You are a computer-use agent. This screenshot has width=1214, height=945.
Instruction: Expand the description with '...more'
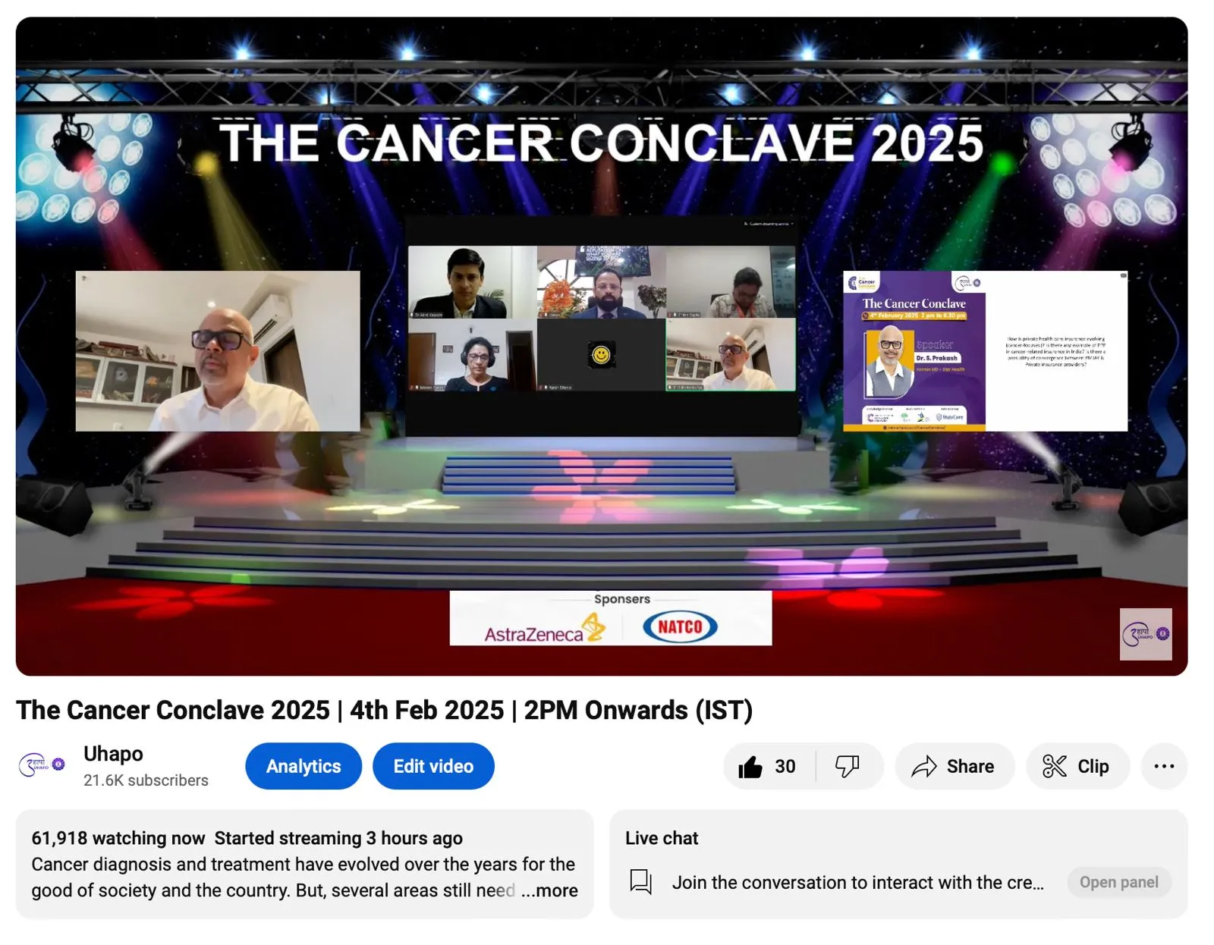click(552, 890)
